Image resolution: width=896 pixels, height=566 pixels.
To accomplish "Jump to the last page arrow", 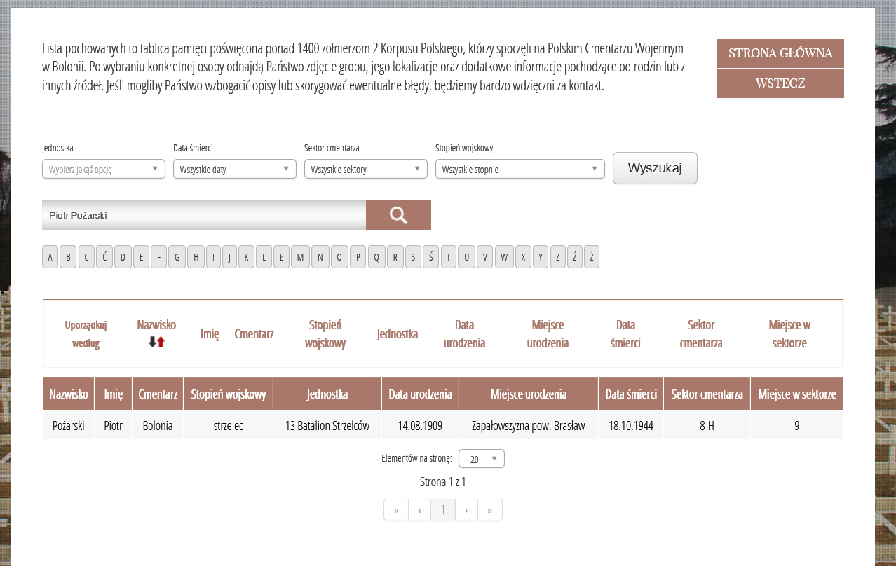I will click(489, 510).
